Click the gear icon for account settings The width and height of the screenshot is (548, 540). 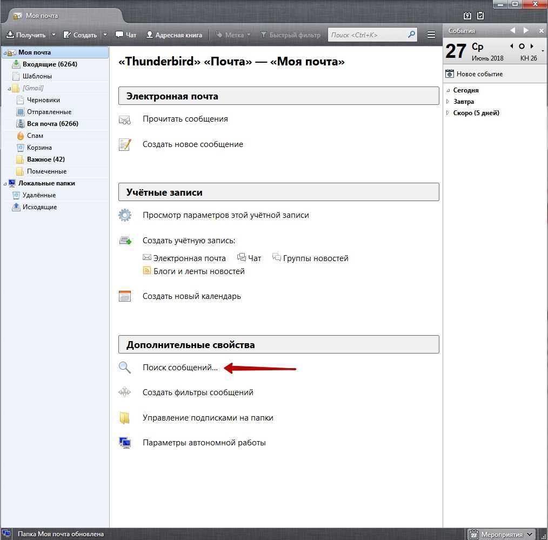[x=125, y=215]
